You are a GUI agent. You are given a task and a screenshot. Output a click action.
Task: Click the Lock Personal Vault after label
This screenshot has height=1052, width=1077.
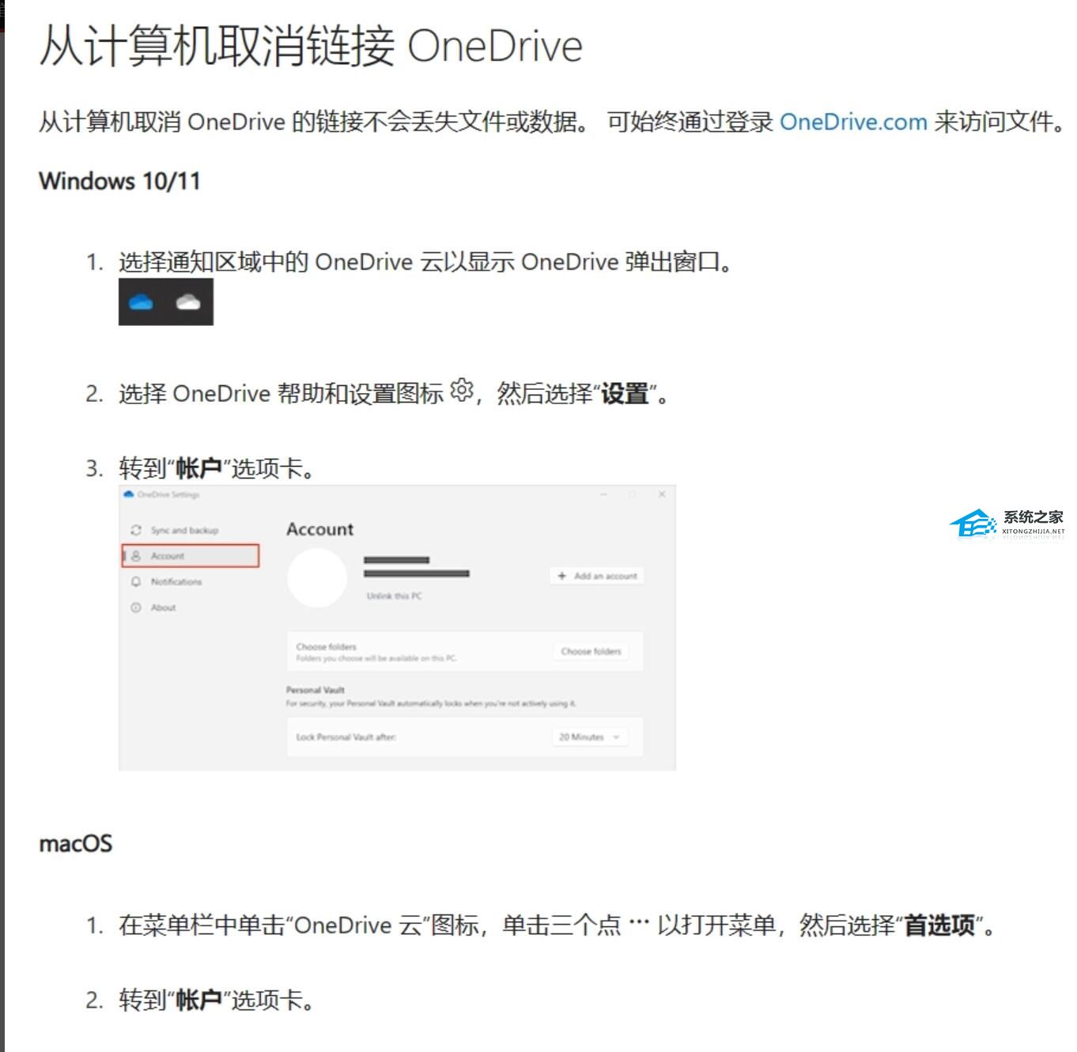coord(346,737)
